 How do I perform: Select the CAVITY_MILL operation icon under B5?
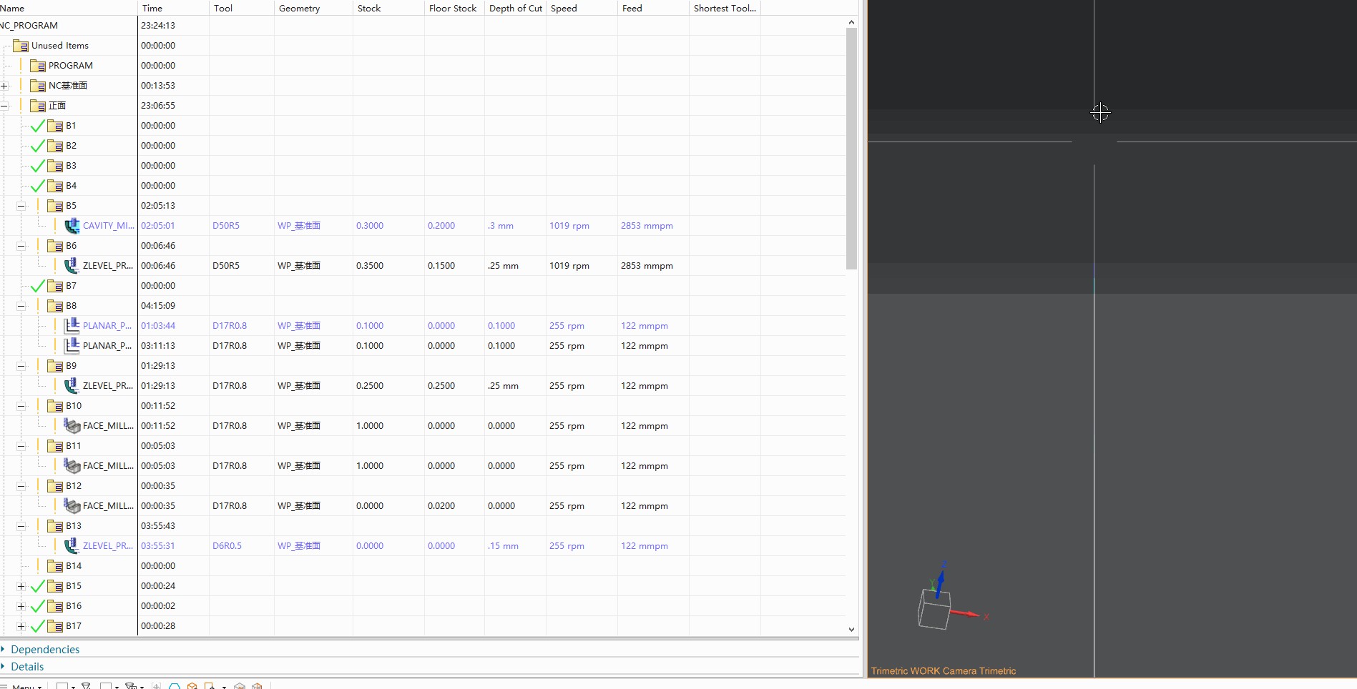(x=72, y=226)
